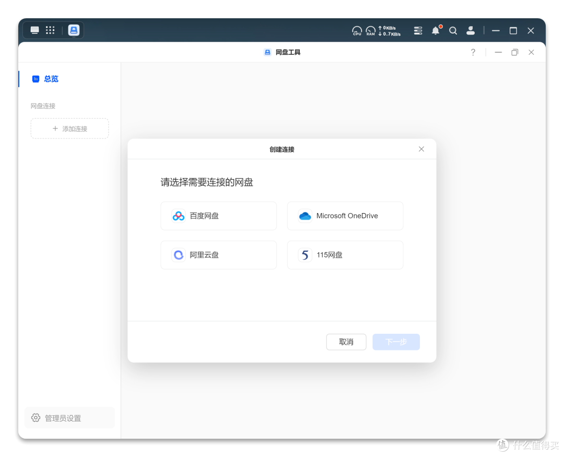Open the app grid launcher icon
This screenshot has height=457, width=564.
pos(50,30)
